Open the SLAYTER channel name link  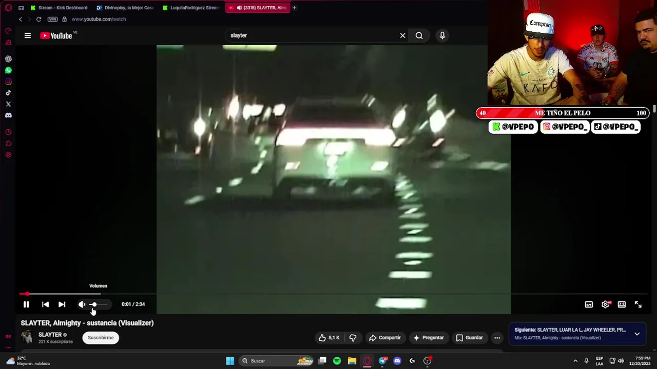click(x=50, y=335)
